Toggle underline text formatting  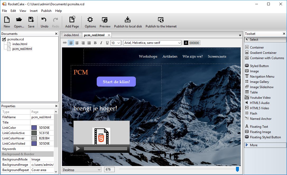click(x=107, y=43)
